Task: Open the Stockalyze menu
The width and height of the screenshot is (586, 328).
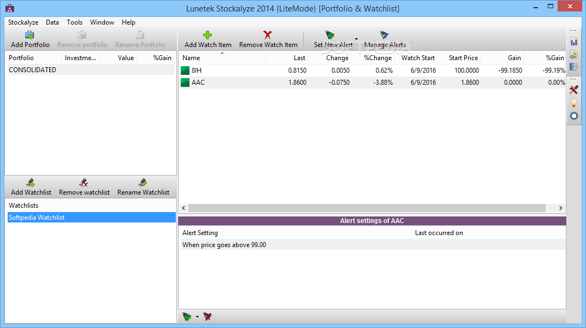Action: point(23,22)
